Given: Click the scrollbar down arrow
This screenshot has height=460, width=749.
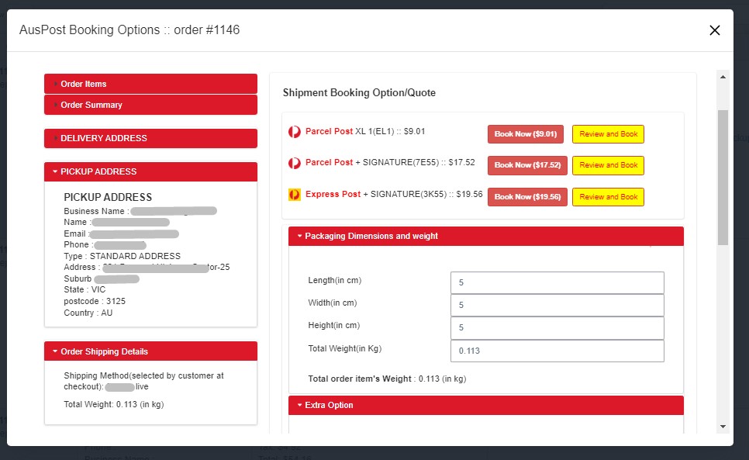Looking at the screenshot, I should pyautogui.click(x=723, y=427).
